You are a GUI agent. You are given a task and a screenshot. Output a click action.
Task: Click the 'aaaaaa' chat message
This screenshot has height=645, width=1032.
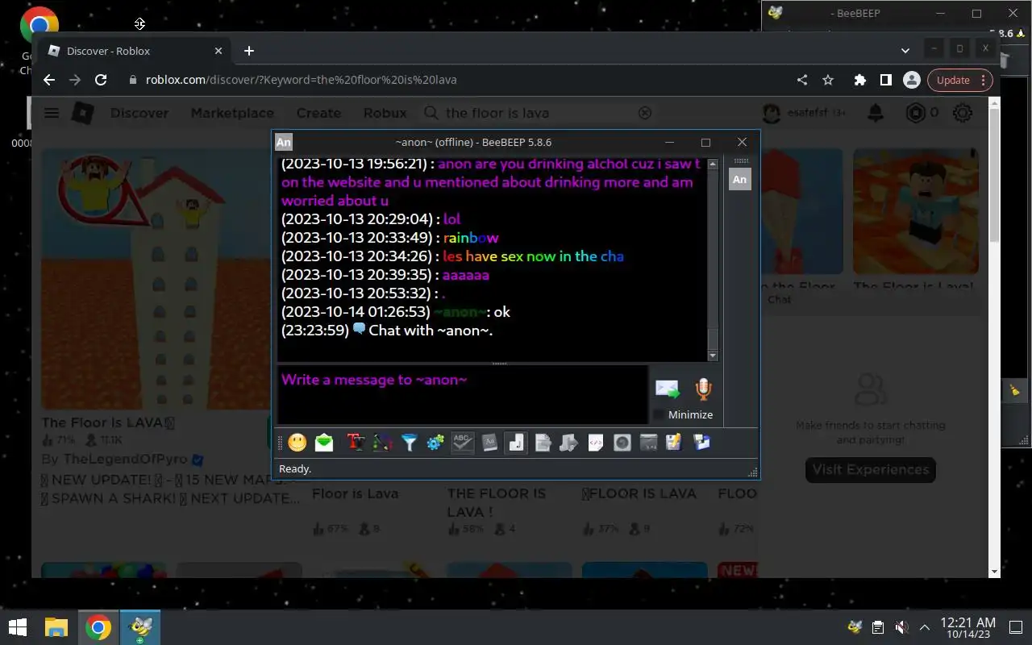click(466, 275)
